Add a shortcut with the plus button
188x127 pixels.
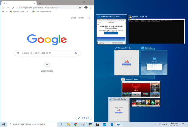click(47, 65)
